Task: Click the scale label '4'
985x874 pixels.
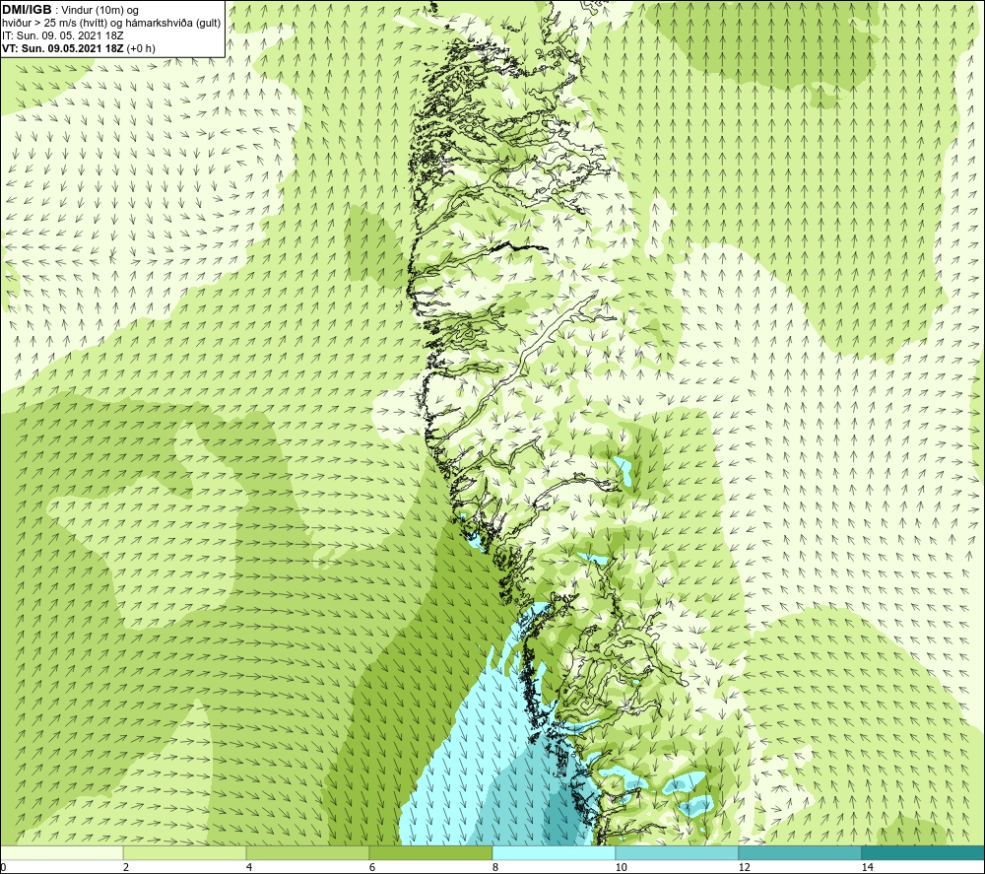Action: pos(249,867)
